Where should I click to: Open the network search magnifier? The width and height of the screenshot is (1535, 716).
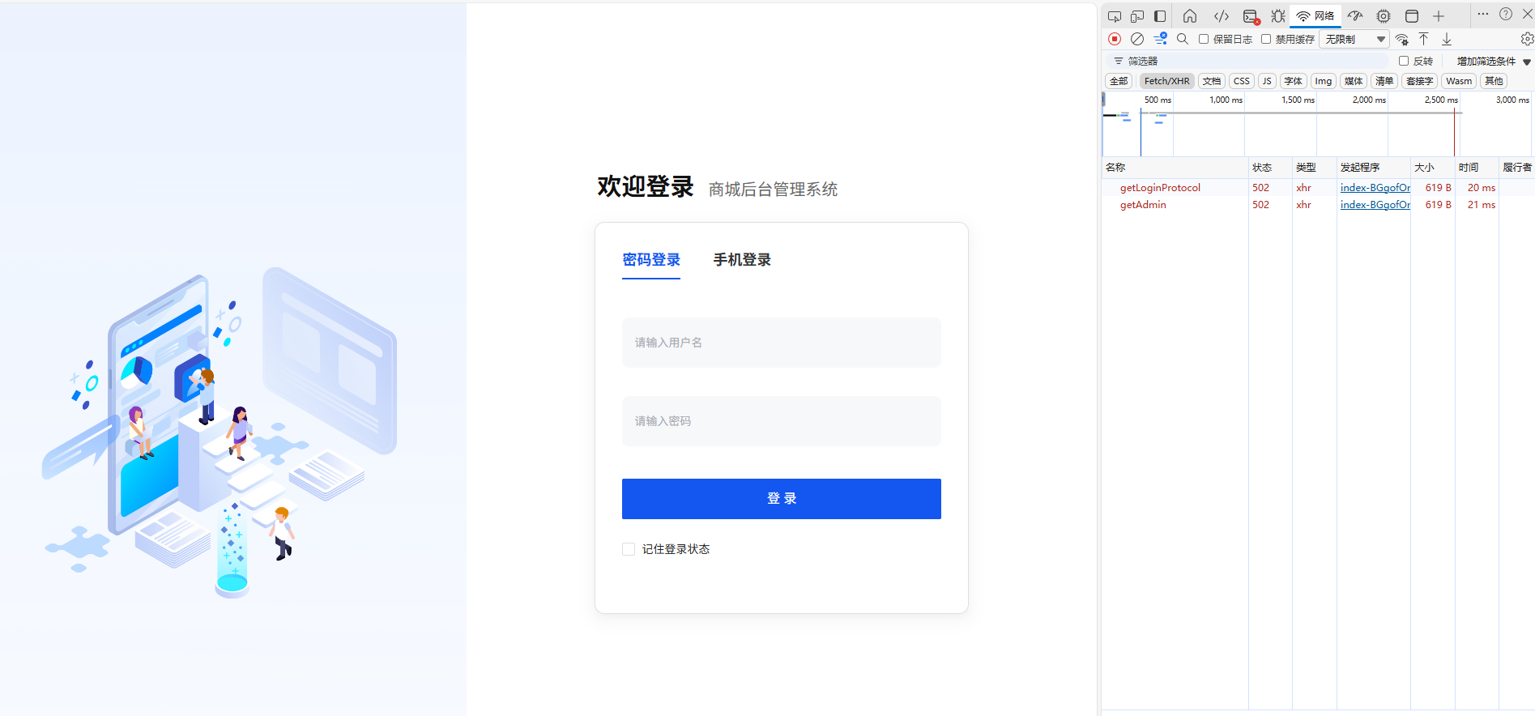point(1183,39)
